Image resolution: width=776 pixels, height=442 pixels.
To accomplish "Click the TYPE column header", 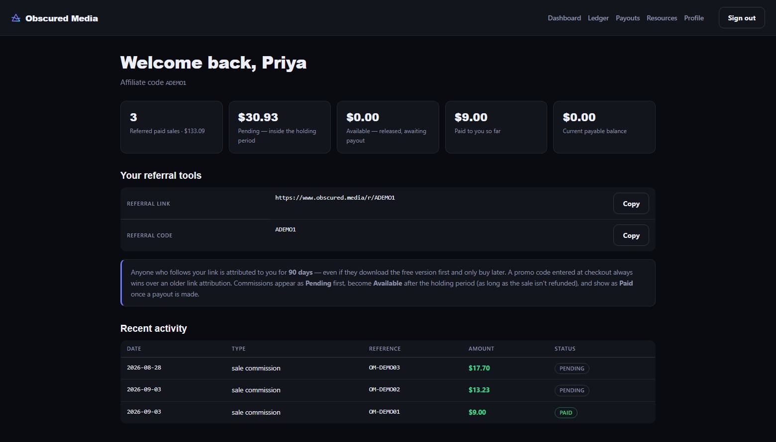I will 238,349.
